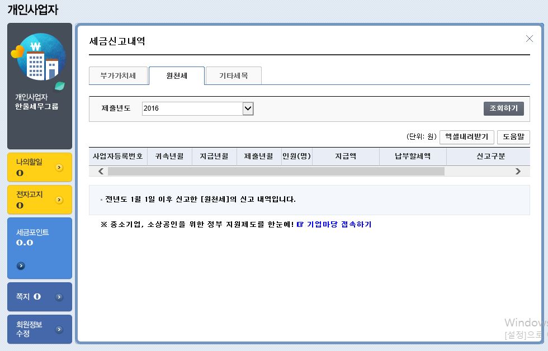Click the 지급액 column header
This screenshot has height=351, width=548.
click(346, 156)
